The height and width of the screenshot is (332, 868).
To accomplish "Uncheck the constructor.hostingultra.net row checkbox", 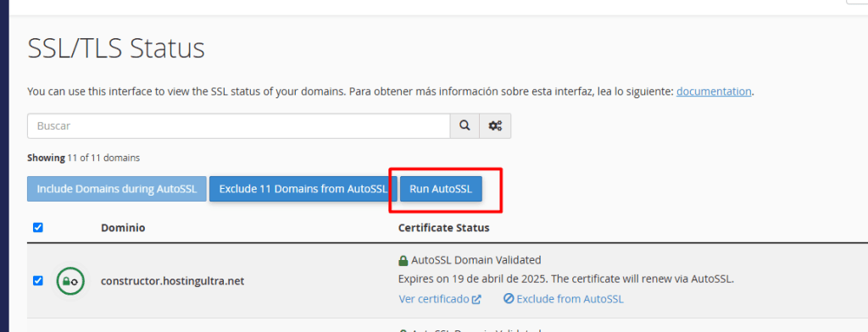I will coord(37,281).
